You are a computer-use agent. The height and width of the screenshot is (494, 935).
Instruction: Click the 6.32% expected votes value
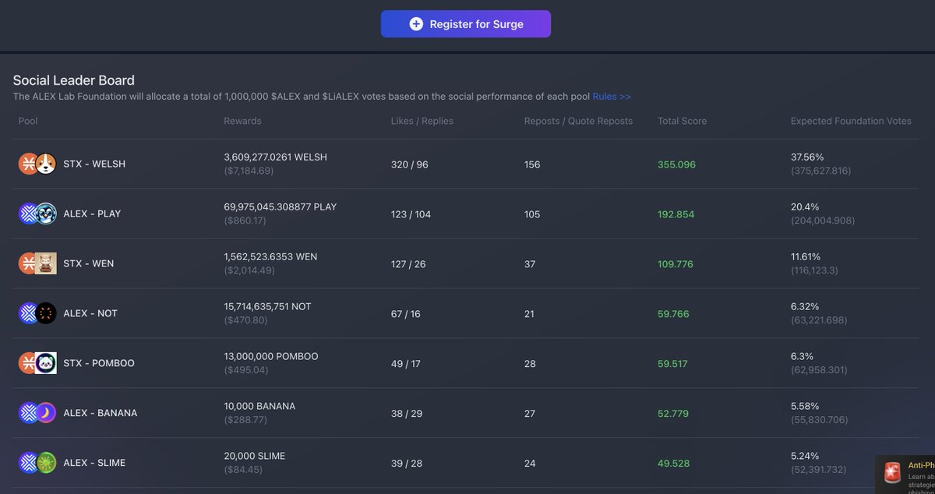pos(805,307)
